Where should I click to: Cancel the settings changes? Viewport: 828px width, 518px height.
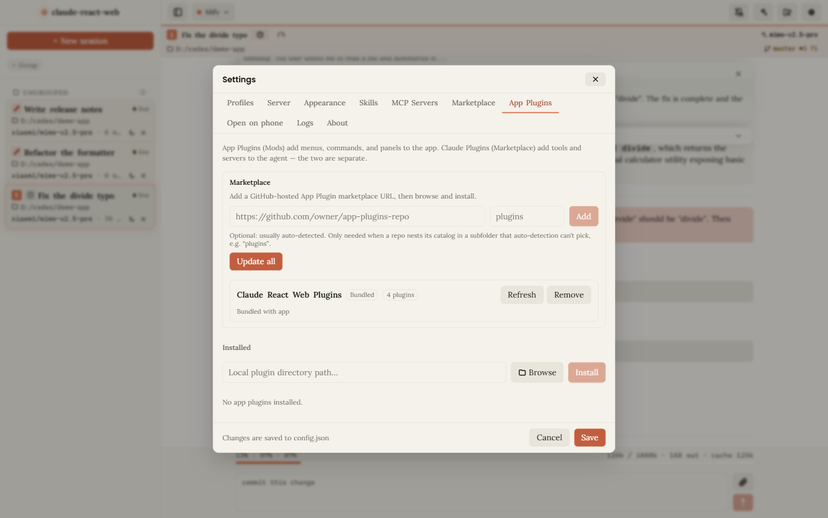549,437
